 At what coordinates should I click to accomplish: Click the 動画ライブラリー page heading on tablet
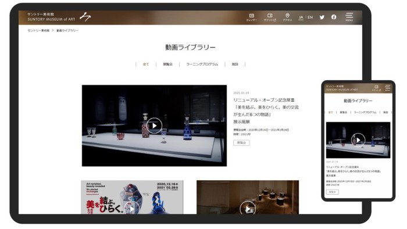click(x=190, y=47)
